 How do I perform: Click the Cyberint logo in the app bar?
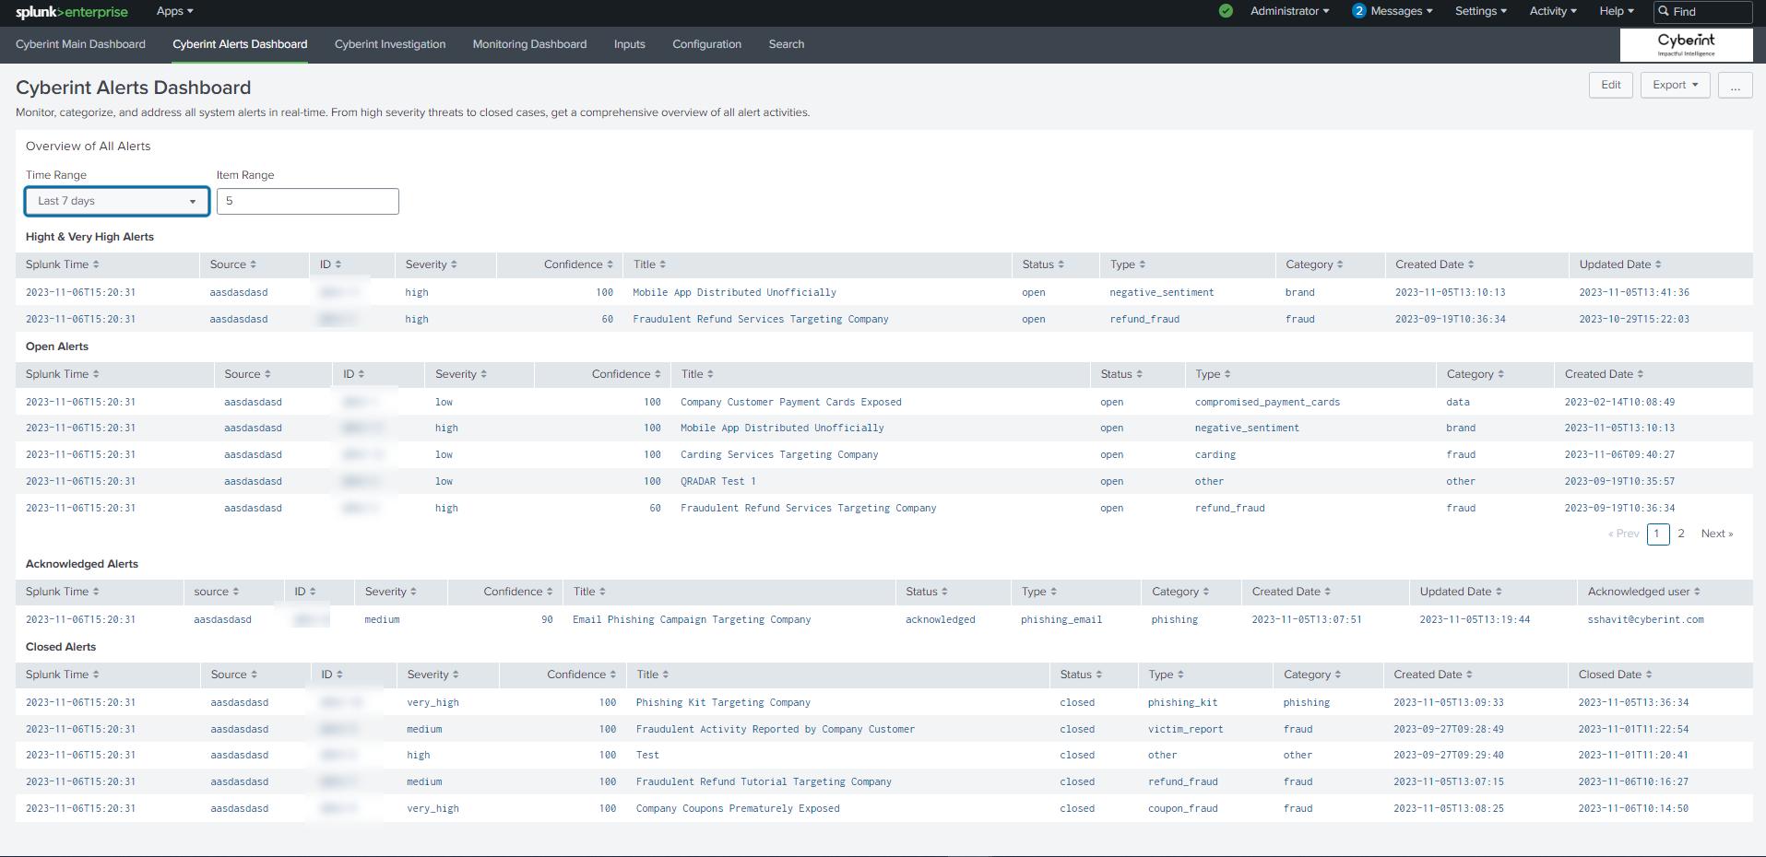pyautogui.click(x=1686, y=44)
